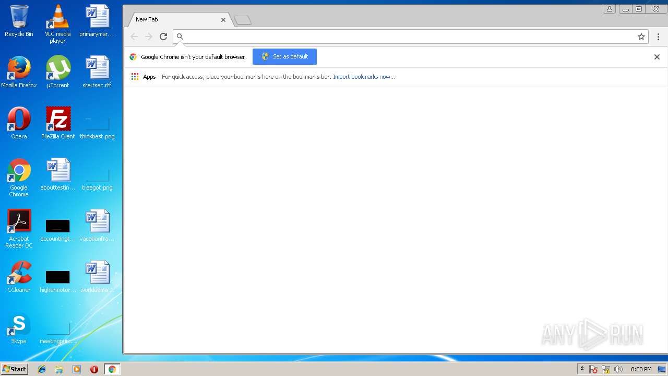This screenshot has height=376, width=668.
Task: Close the New Tab tab
Action: pos(223,20)
